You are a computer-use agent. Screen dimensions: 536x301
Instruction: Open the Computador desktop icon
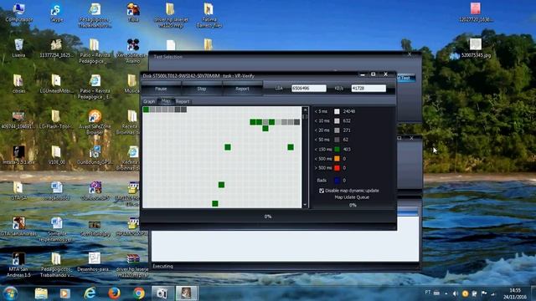18,13
